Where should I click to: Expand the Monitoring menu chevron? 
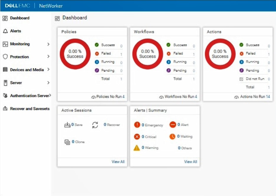click(x=48, y=44)
